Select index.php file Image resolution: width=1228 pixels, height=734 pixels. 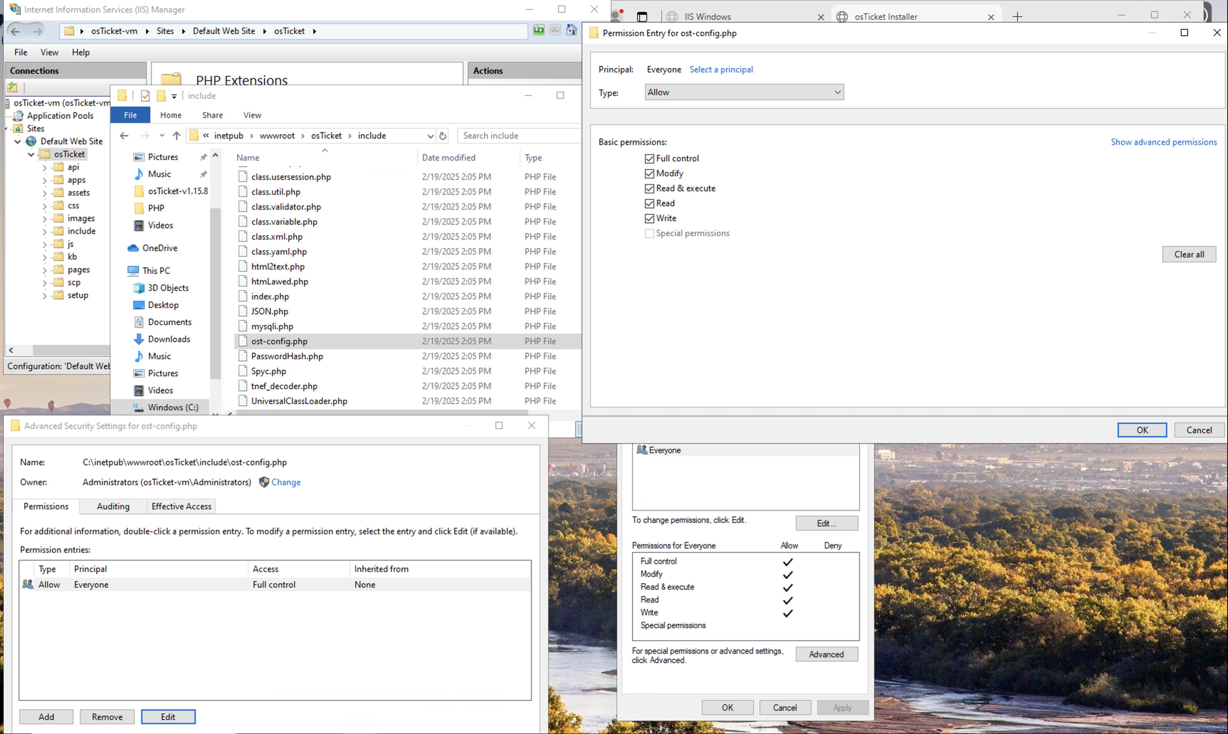pos(269,296)
